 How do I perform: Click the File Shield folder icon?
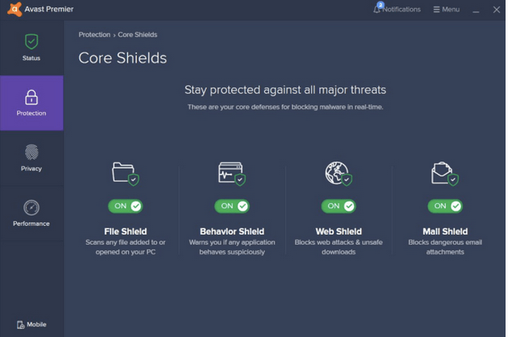pyautogui.click(x=126, y=173)
